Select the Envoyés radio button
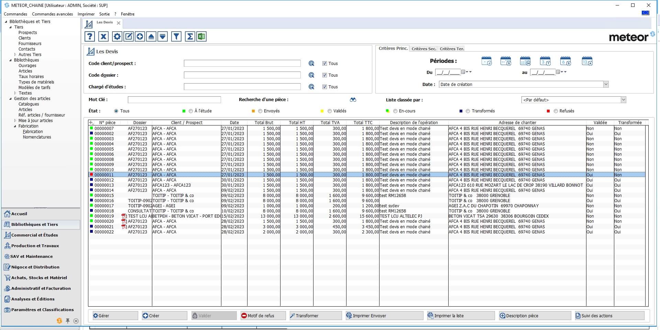Screen dimensions: 660x330 (260, 111)
